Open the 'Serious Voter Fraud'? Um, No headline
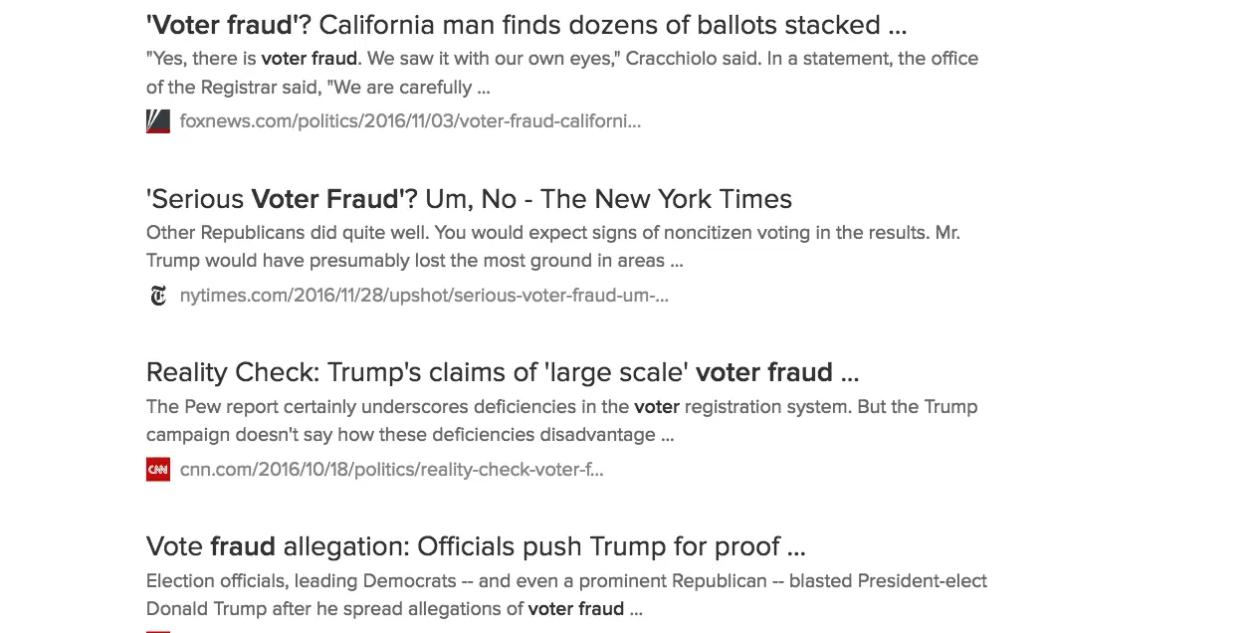The height and width of the screenshot is (633, 1258). pyautogui.click(x=468, y=199)
